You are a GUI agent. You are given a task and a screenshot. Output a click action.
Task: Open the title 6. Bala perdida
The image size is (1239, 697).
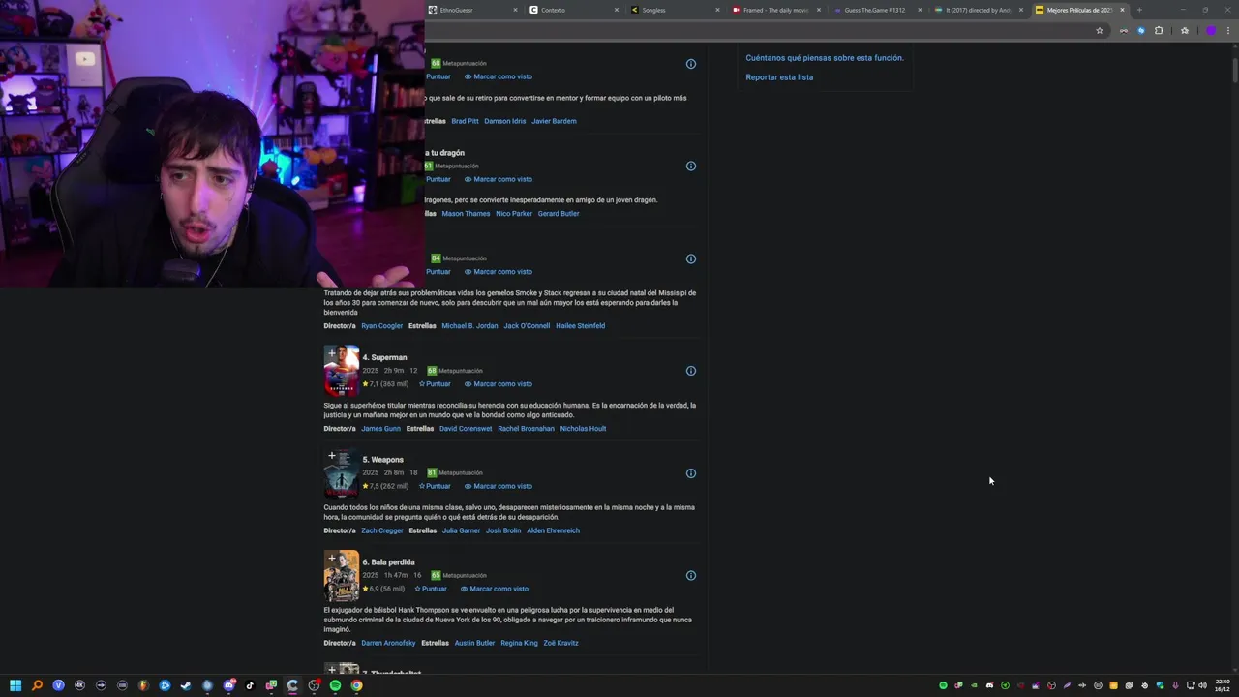[x=388, y=562]
